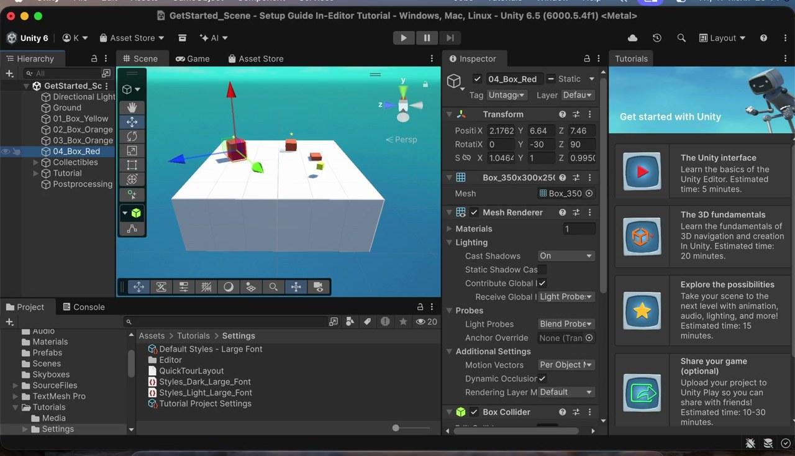Switch to the Game tab

pyautogui.click(x=193, y=58)
